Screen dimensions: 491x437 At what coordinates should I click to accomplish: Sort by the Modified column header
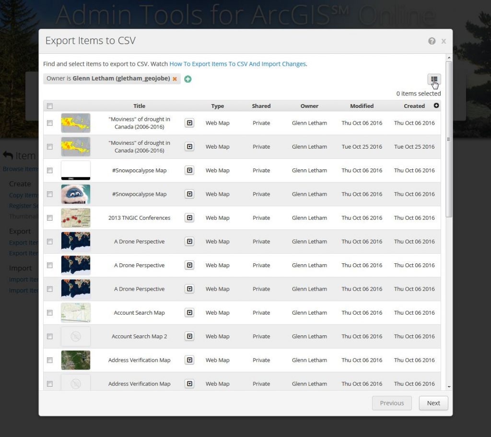(x=362, y=106)
